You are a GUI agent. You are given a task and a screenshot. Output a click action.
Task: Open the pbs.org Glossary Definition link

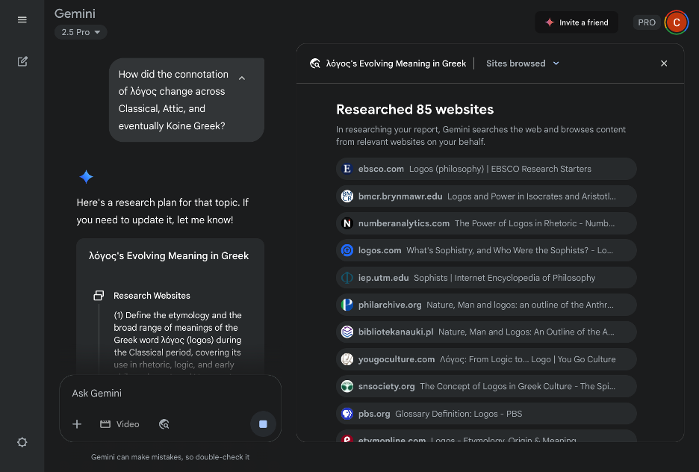pyautogui.click(x=486, y=413)
